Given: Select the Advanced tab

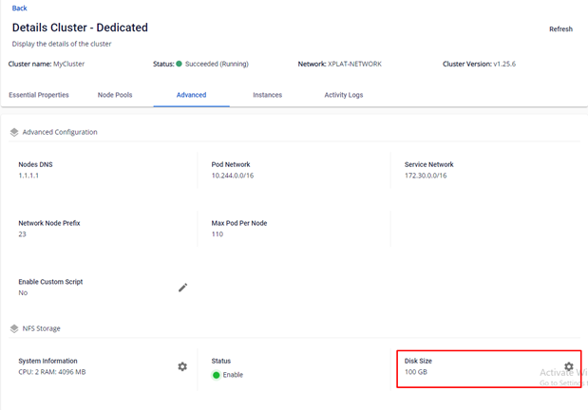Looking at the screenshot, I should [191, 95].
